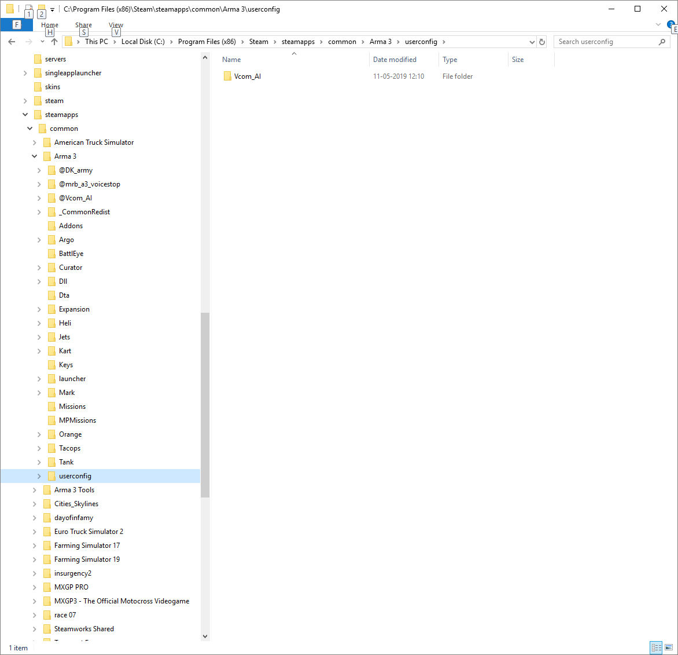Sort by Date modified column

pyautogui.click(x=395, y=60)
